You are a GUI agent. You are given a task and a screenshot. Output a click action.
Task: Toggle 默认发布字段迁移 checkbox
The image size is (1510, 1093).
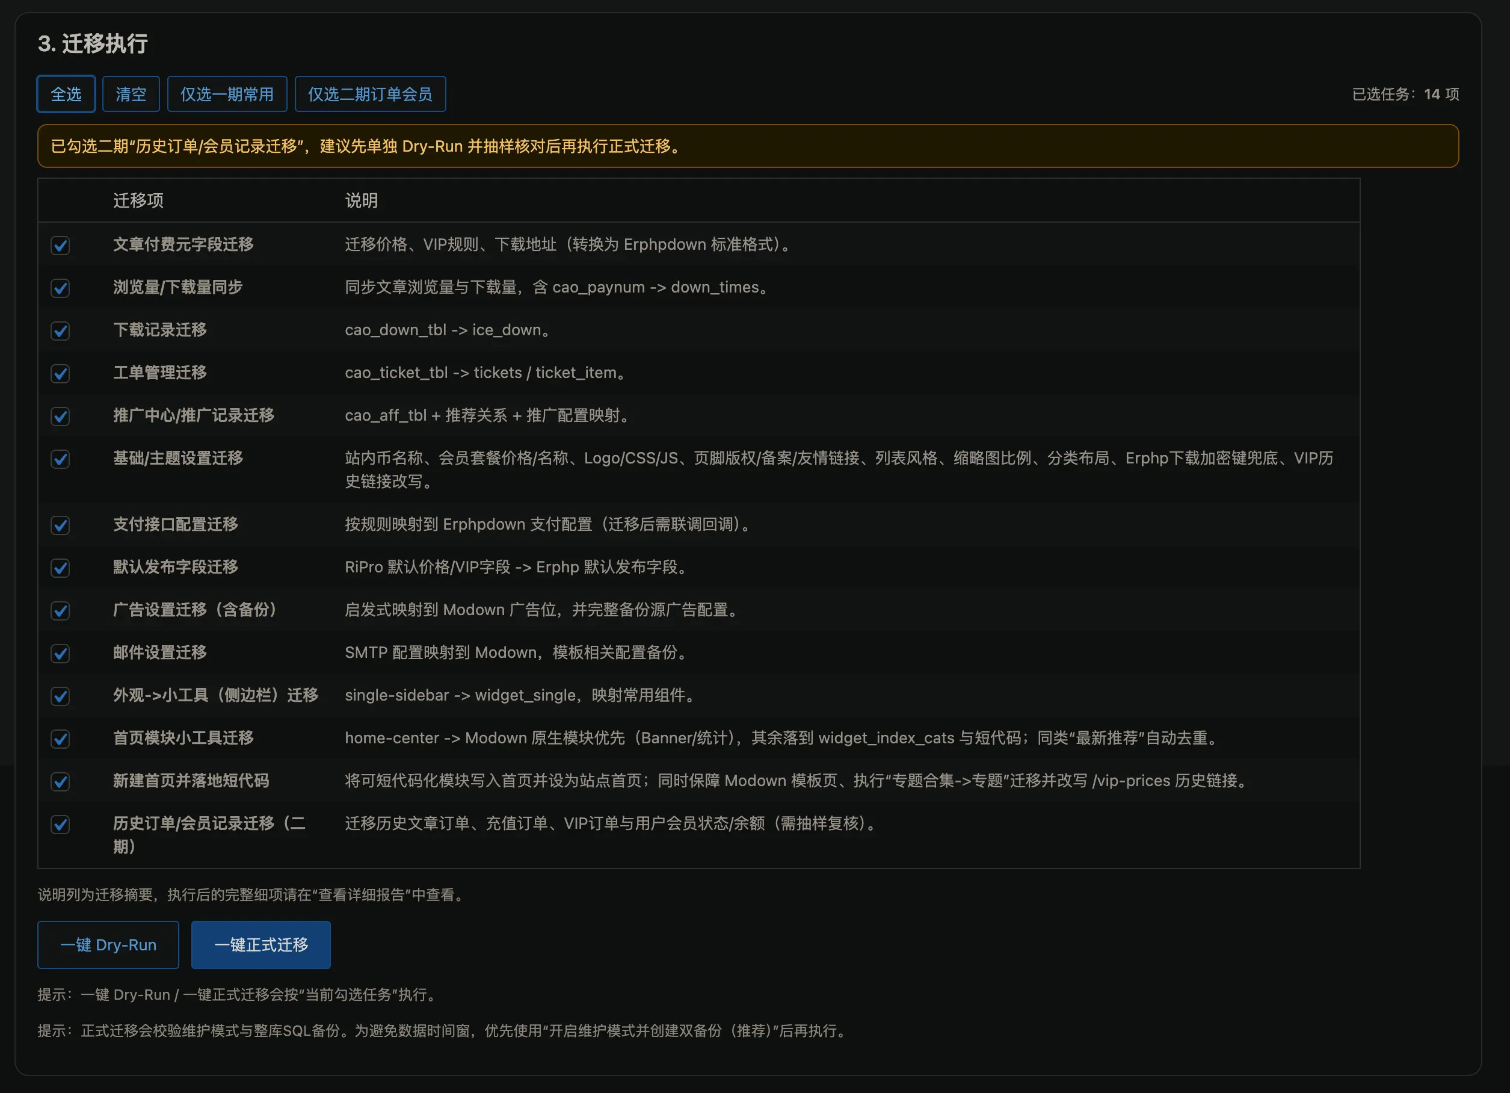coord(60,568)
